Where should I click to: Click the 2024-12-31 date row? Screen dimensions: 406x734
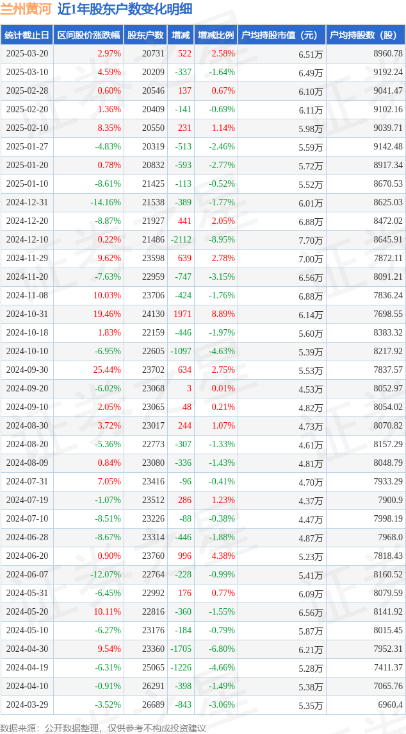pos(202,203)
